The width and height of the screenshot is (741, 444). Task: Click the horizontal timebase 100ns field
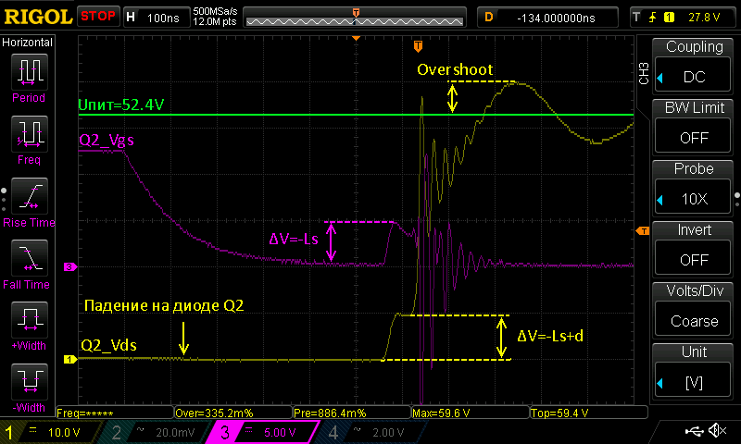click(x=157, y=18)
